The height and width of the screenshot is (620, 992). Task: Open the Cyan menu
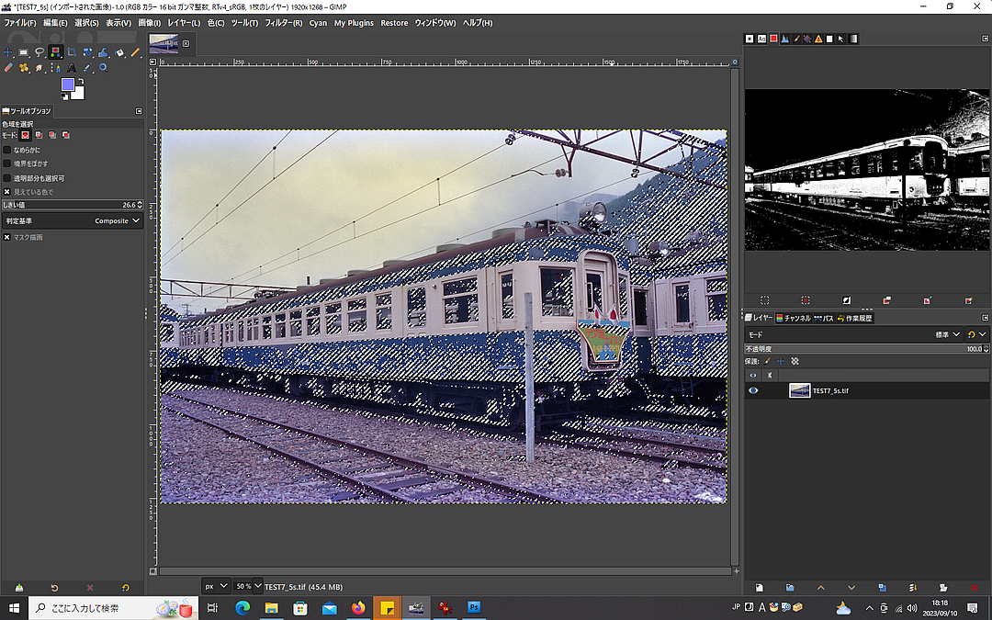point(318,23)
